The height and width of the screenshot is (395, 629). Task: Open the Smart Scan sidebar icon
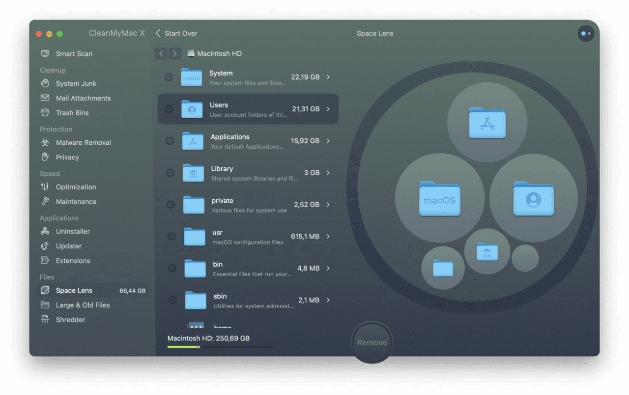pyautogui.click(x=45, y=53)
